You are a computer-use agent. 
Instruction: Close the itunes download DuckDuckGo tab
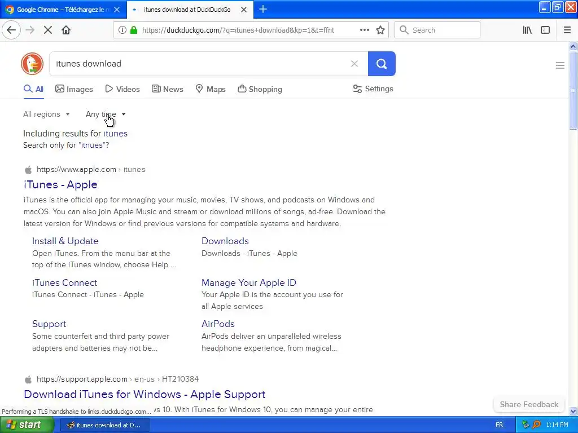point(244,10)
